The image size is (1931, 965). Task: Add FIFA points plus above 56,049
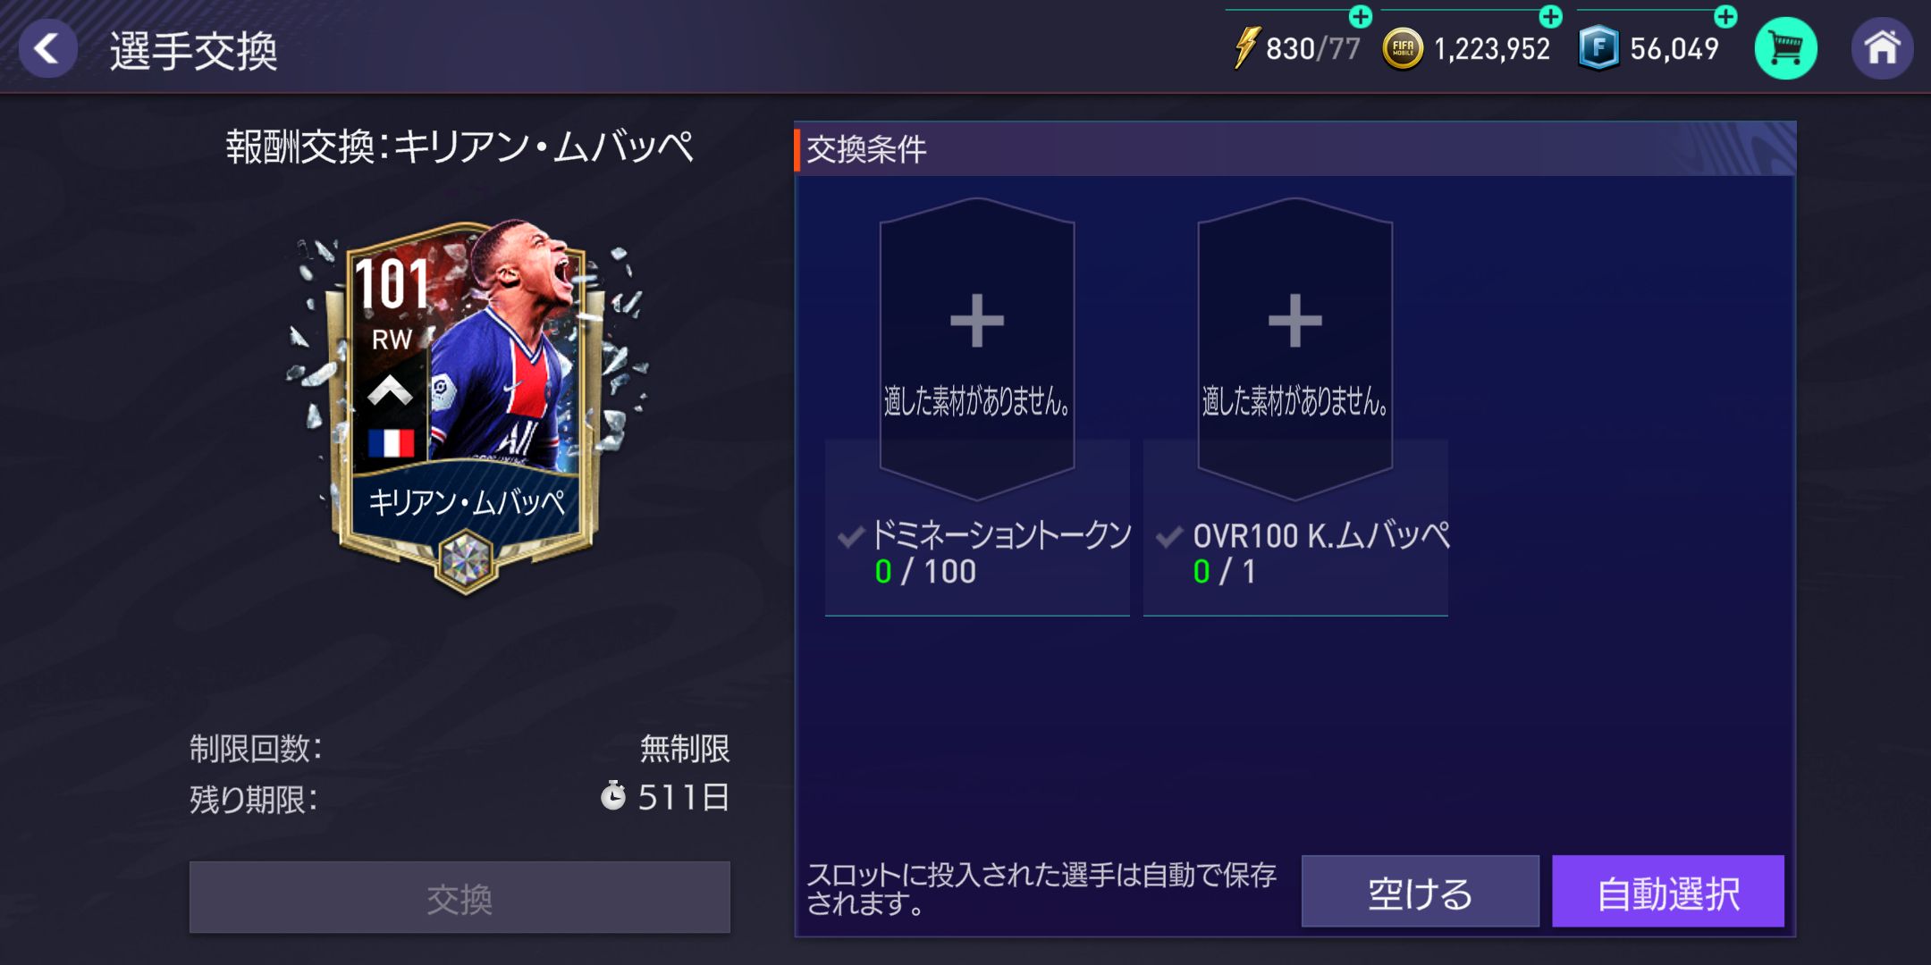(x=1726, y=16)
